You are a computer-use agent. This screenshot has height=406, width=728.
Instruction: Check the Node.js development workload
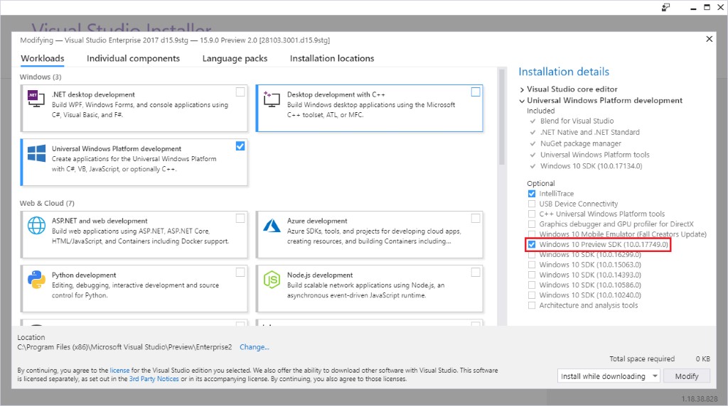[476, 273]
